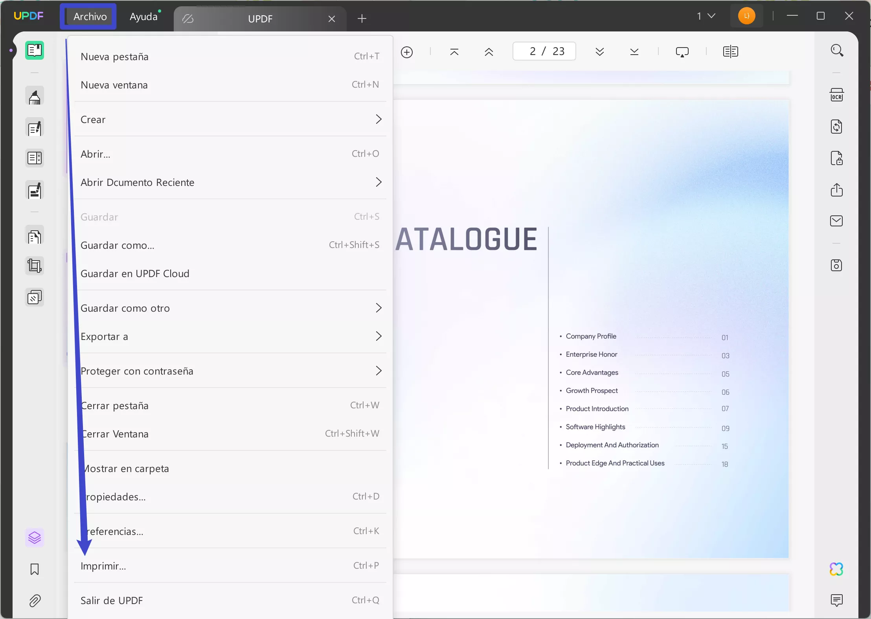The height and width of the screenshot is (619, 871).
Task: Click the Search magnifier icon
Action: (x=836, y=50)
